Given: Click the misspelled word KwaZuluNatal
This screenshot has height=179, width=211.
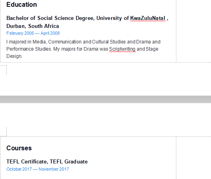Looking at the screenshot, I should [148, 18].
